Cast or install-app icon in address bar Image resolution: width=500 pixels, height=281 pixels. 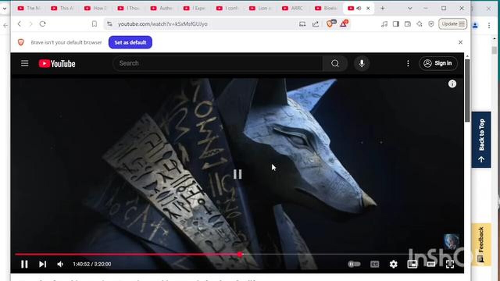tap(302, 24)
